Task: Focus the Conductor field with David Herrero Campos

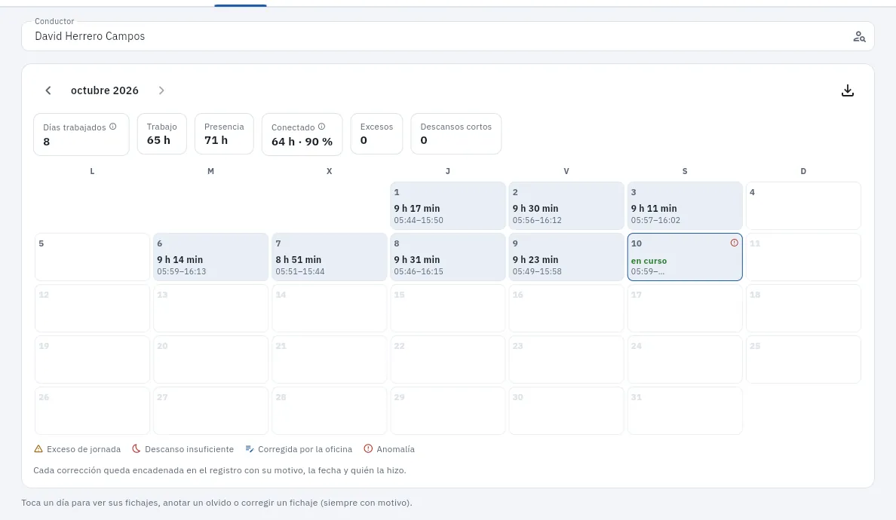Action: 448,36
